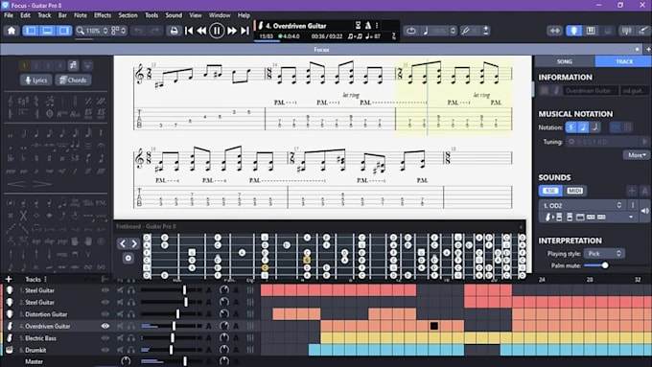Screen dimensions: 652x367
Task: Show the 1. Steel Guitar track eye
Action: 105,290
